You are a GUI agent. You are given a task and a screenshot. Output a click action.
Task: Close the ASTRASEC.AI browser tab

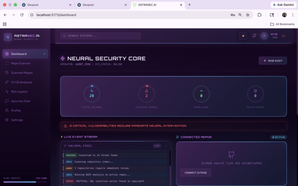click(x=181, y=5)
